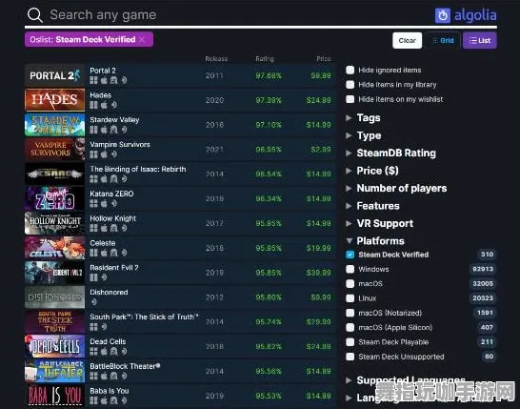The height and width of the screenshot is (409, 520).
Task: Uncheck Steam Deck Verified platform
Action: [350, 255]
